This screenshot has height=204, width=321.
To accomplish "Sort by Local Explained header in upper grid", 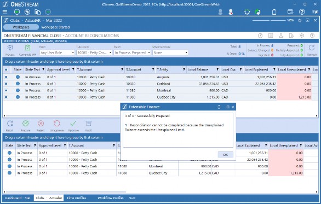I will [256, 69].
